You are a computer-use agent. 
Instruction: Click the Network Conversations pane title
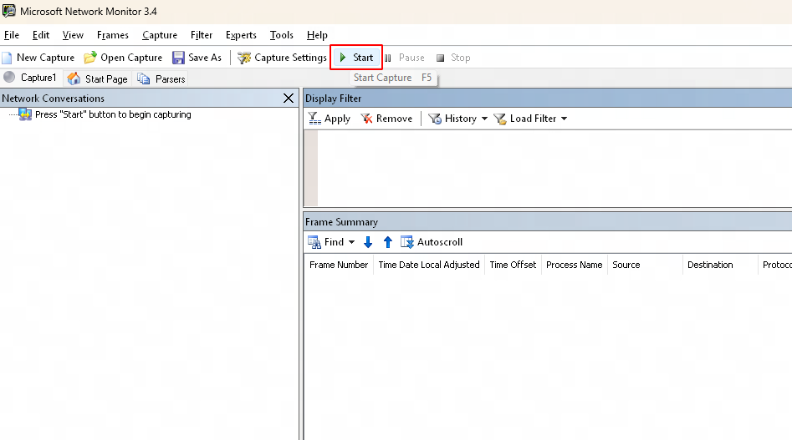pyautogui.click(x=53, y=99)
